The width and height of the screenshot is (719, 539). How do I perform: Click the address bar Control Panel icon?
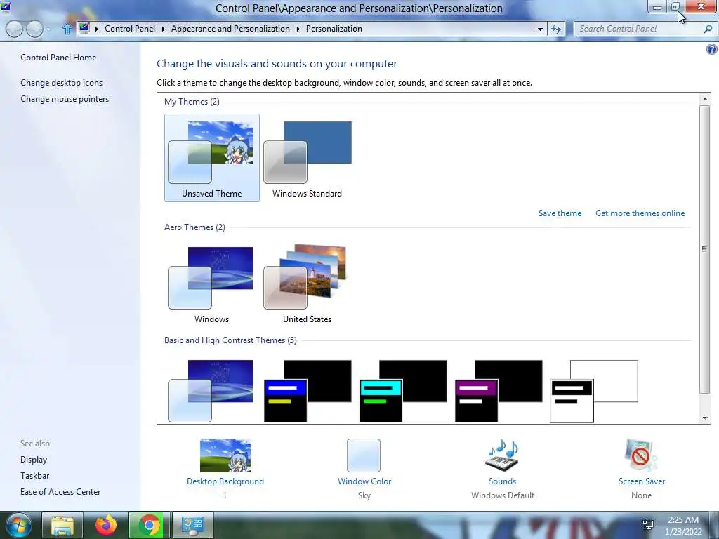coord(84,28)
